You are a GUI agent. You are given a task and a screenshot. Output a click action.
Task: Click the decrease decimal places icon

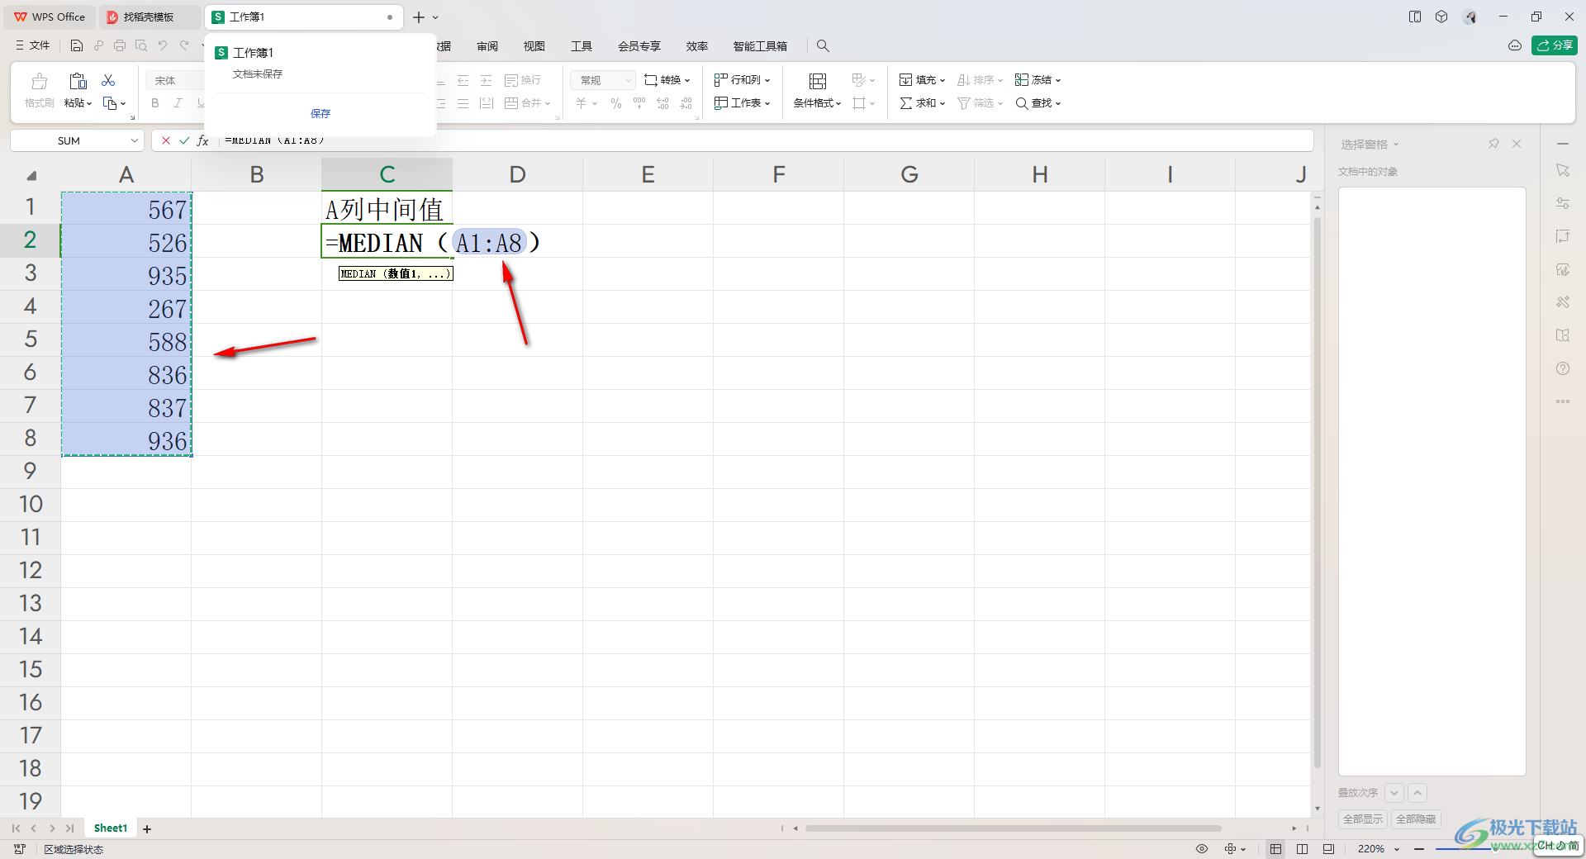[686, 103]
